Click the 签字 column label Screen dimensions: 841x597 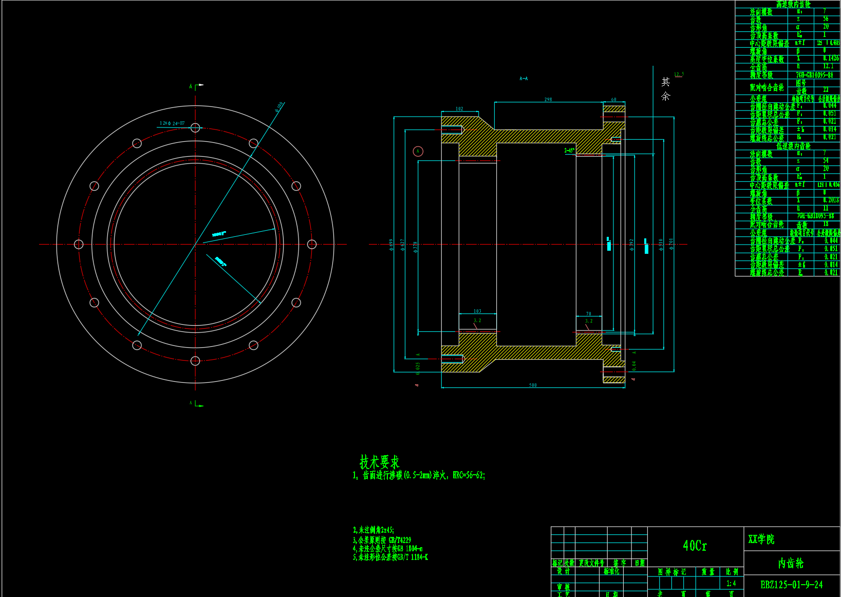[620, 563]
